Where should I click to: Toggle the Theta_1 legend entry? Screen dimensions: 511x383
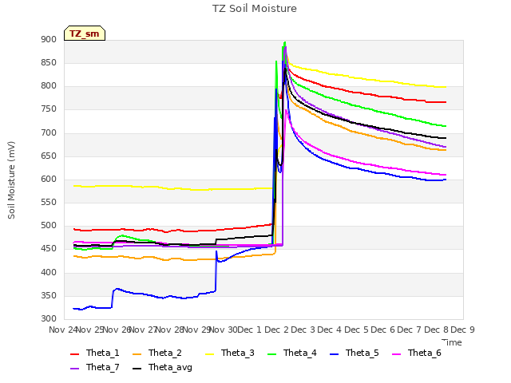click(x=94, y=353)
